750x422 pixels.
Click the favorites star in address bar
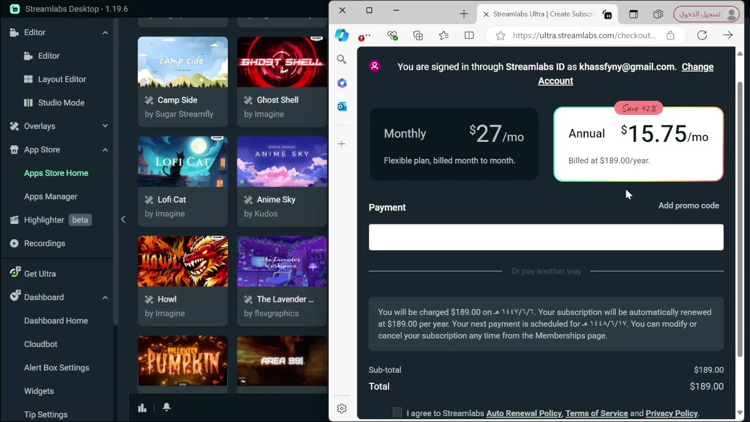point(500,36)
